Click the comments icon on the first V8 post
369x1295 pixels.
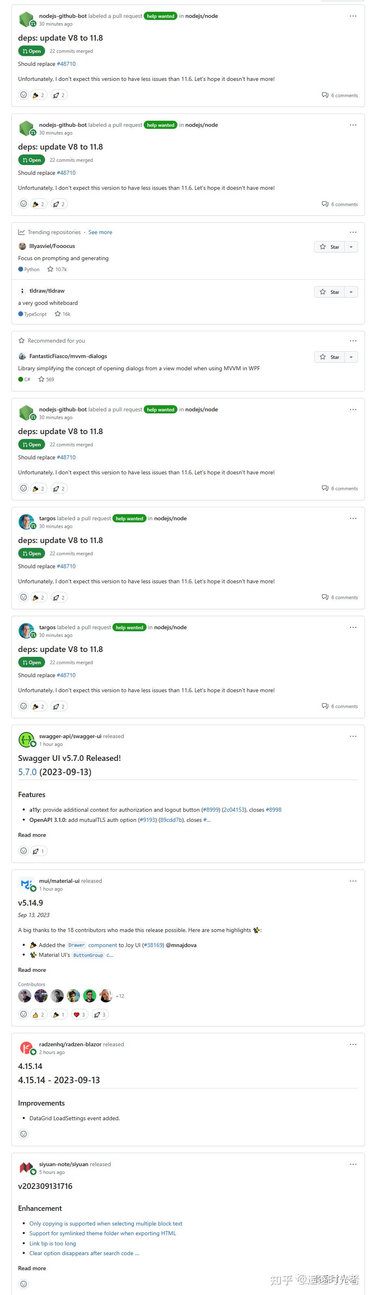point(325,95)
